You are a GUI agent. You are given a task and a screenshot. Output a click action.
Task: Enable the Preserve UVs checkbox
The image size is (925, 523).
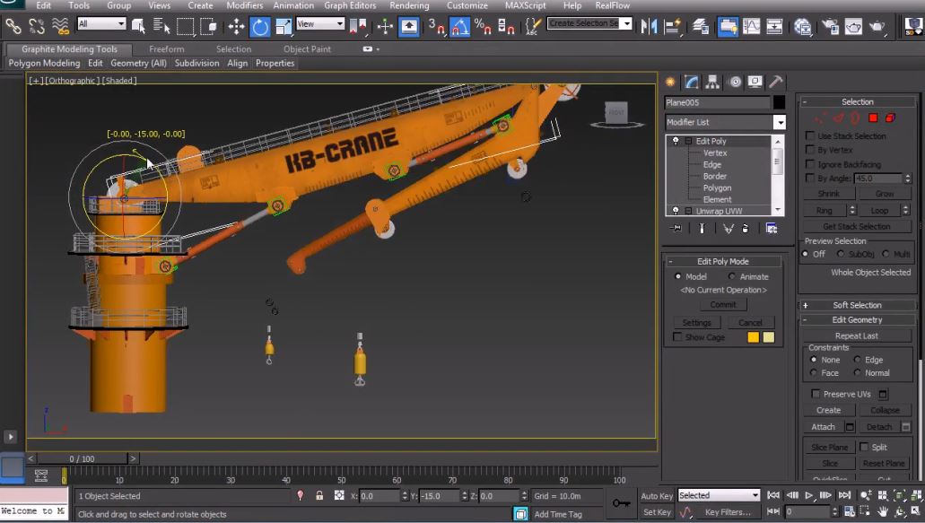pyautogui.click(x=816, y=393)
